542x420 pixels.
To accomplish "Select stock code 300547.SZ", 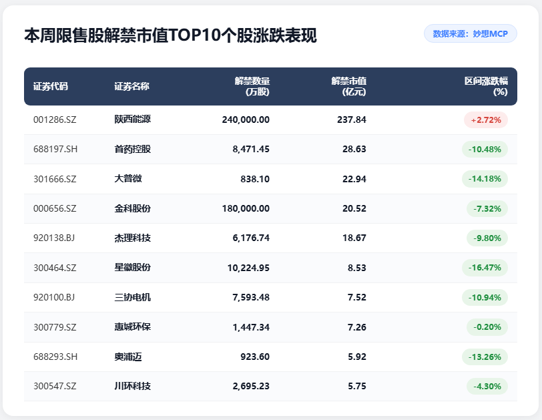I will [x=55, y=386].
